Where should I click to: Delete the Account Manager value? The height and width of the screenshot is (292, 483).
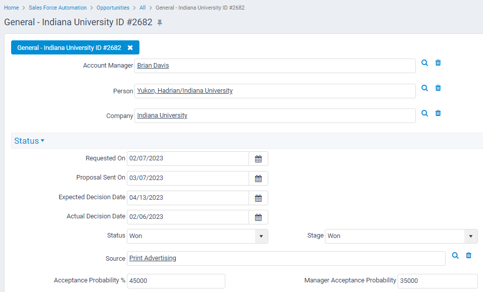[x=438, y=63]
